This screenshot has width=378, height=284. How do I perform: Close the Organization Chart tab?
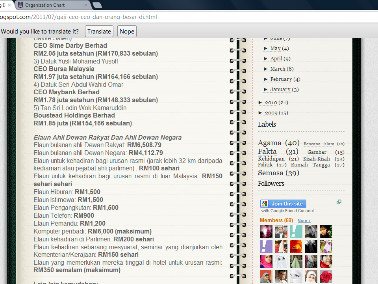click(85, 5)
